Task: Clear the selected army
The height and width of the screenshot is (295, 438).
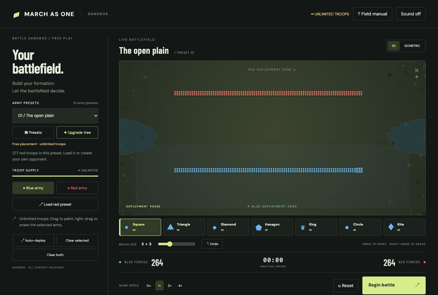Action: (x=77, y=240)
